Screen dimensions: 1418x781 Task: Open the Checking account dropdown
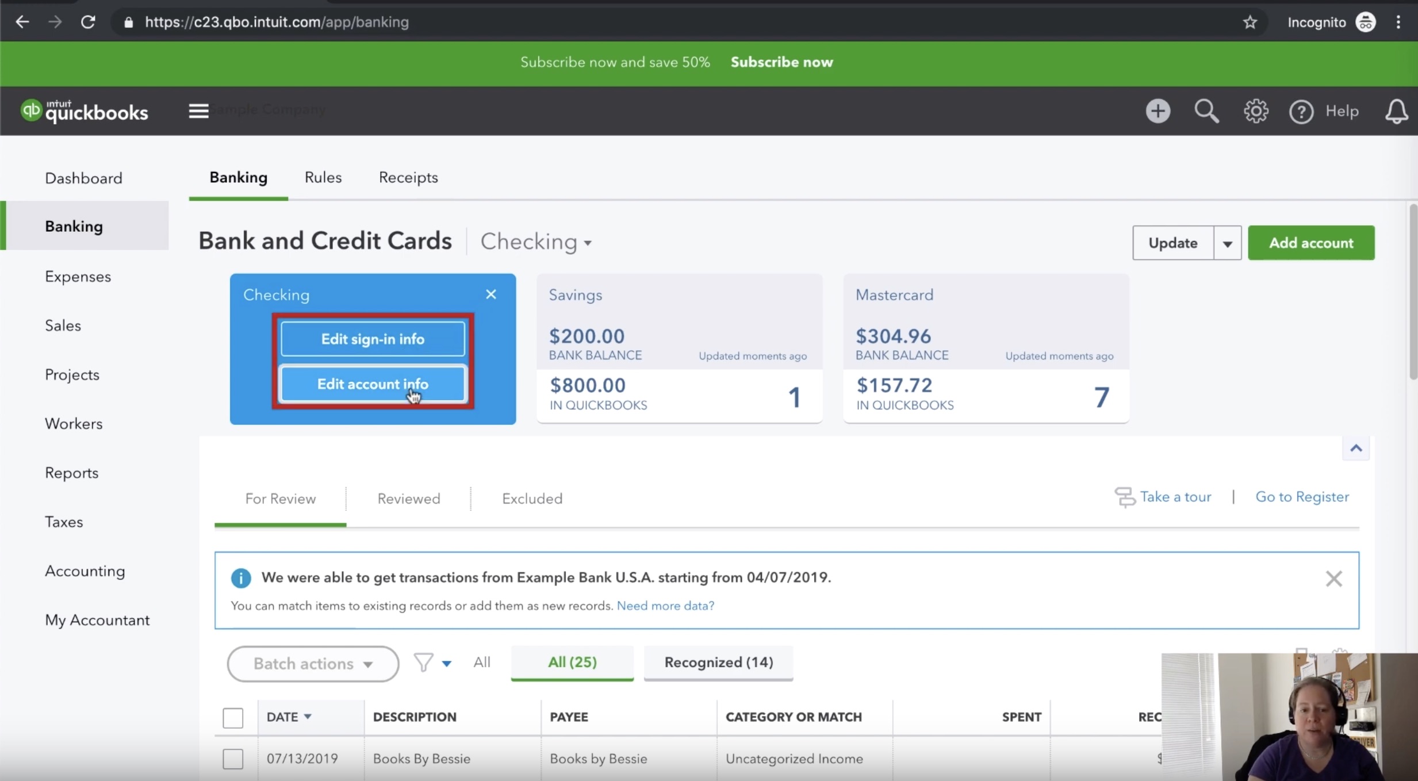[x=536, y=242]
